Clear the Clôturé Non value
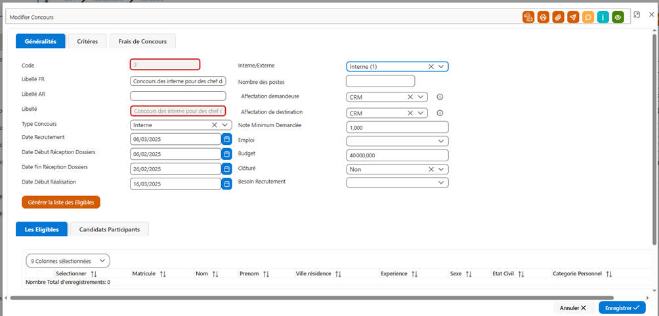This screenshot has width=659, height=316. click(x=431, y=170)
